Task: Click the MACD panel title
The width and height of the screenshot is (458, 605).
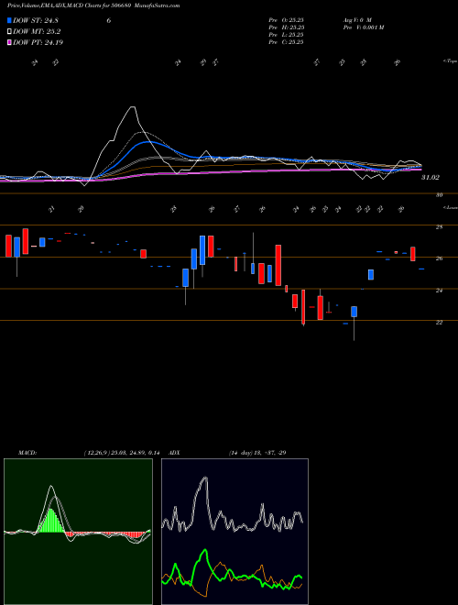Action: click(27, 453)
